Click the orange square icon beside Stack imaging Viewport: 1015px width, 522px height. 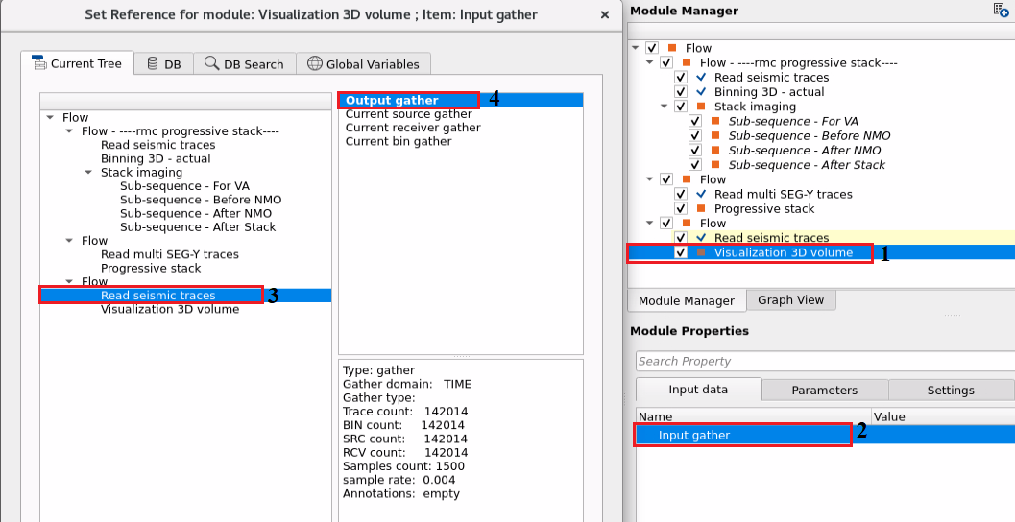click(701, 107)
